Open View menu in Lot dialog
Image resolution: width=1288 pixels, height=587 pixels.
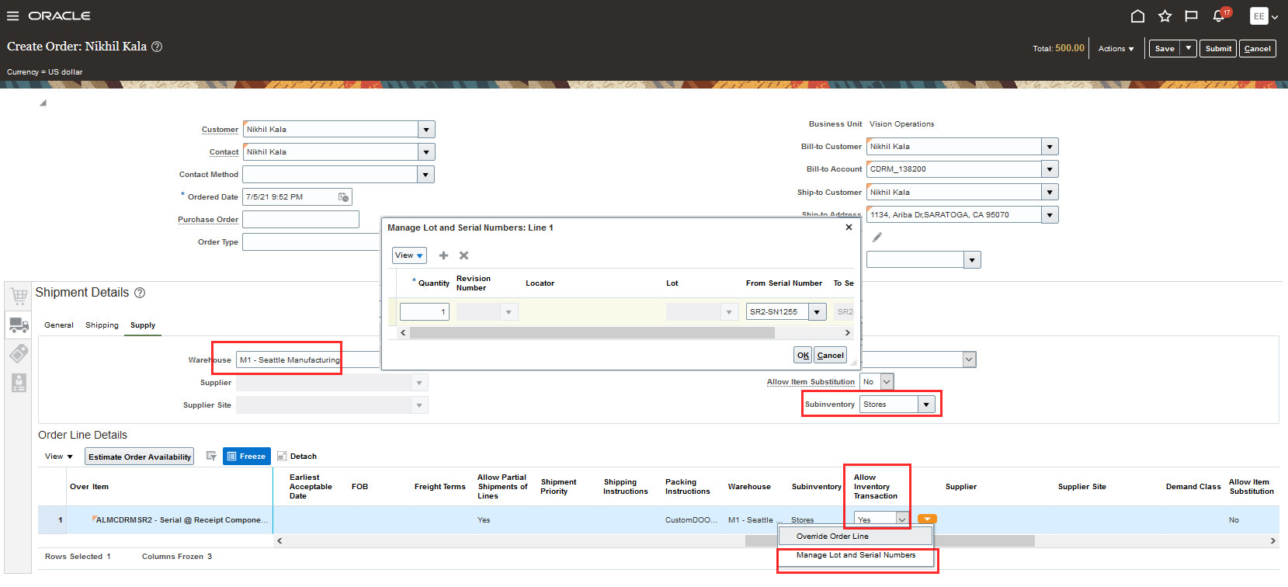409,255
